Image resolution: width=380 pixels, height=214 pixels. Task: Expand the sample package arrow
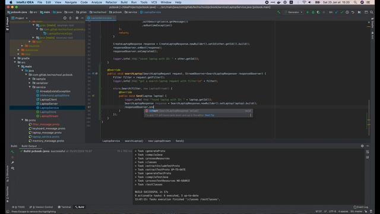(x=30, y=79)
